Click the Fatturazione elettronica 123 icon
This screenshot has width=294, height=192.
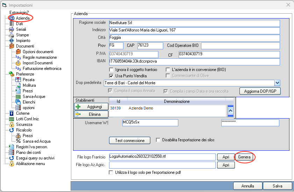(18, 69)
